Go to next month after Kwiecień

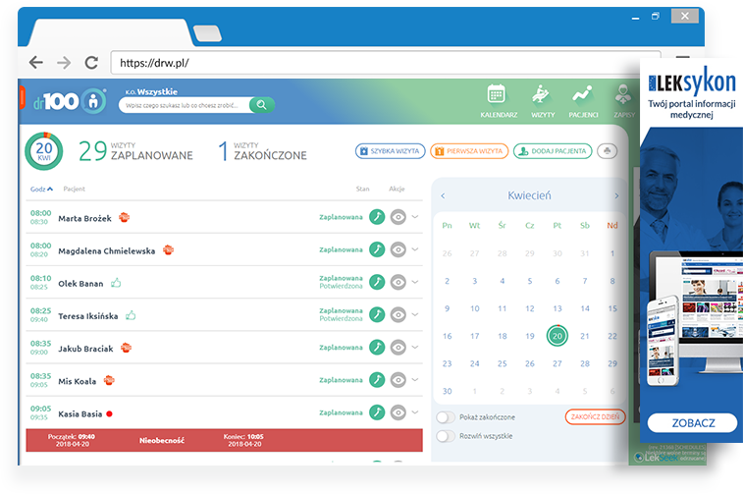tap(615, 196)
